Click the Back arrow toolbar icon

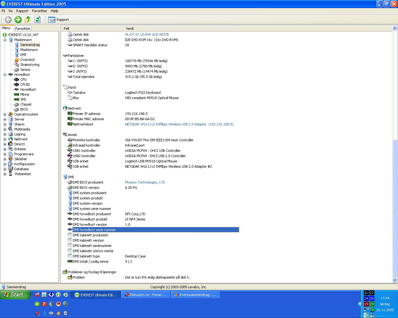[x=8, y=20]
